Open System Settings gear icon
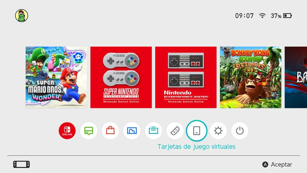The height and width of the screenshot is (173, 307). (x=218, y=131)
